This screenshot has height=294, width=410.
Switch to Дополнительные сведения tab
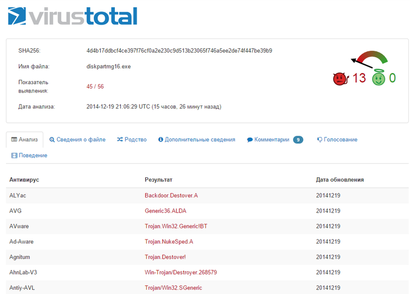(x=197, y=140)
